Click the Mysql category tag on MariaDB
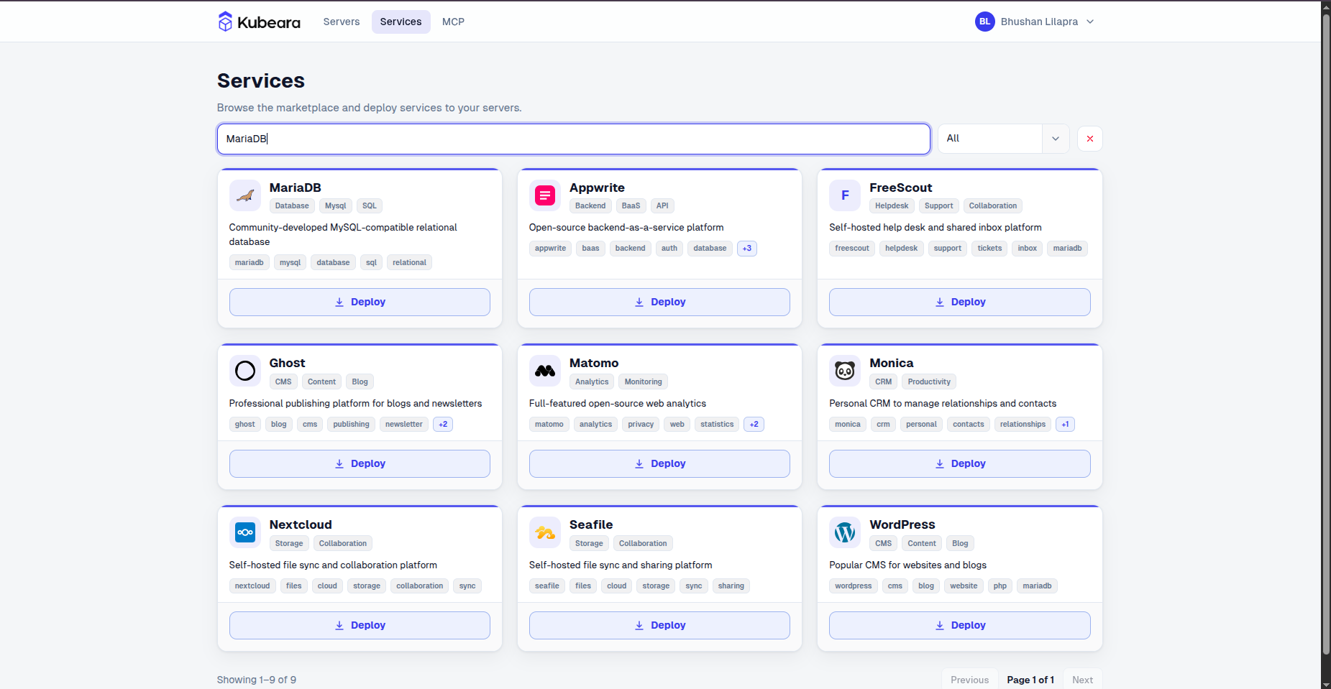Image resolution: width=1331 pixels, height=689 pixels. (336, 206)
